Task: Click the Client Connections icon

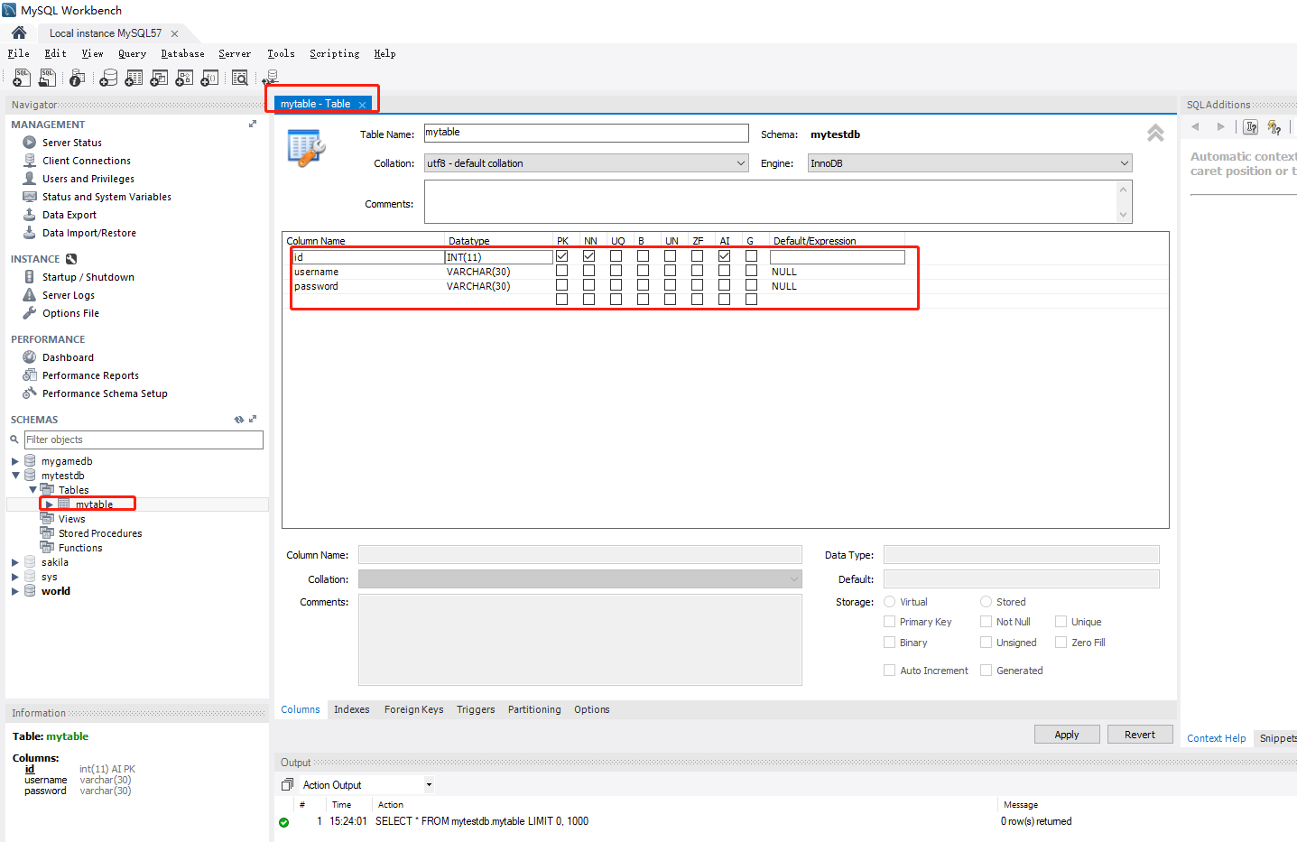Action: pos(30,161)
